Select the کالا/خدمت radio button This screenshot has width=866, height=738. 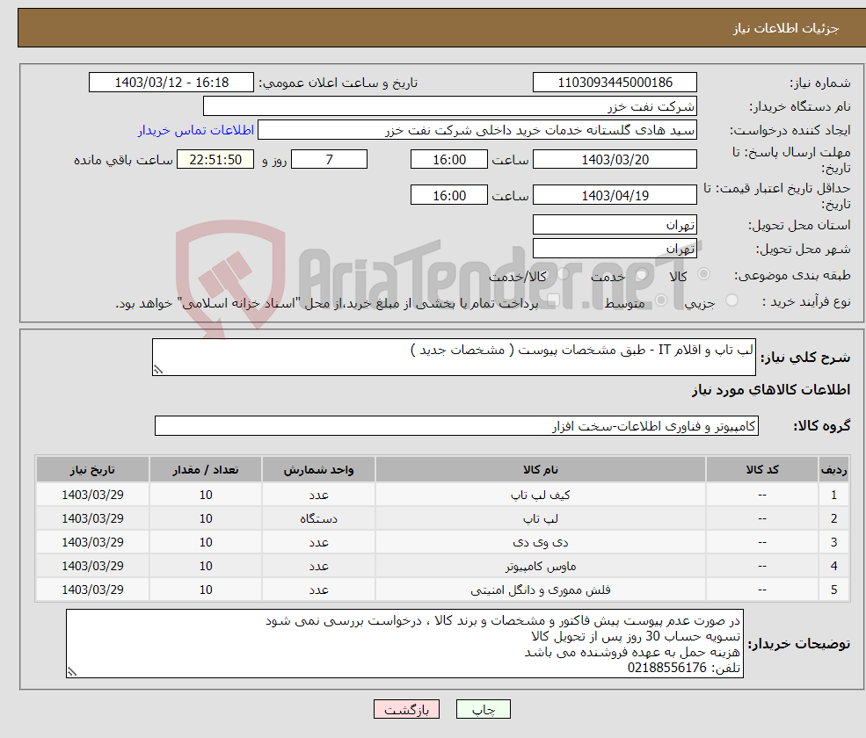pyautogui.click(x=563, y=274)
